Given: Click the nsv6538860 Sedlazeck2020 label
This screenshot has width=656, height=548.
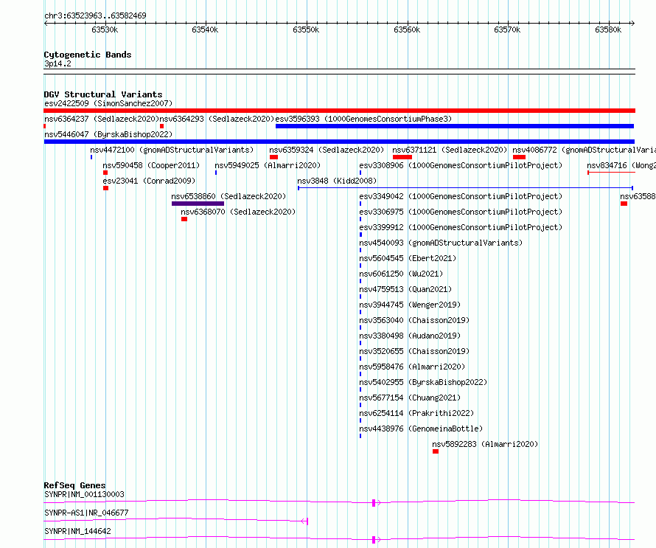Looking at the screenshot, I should coord(228,196).
